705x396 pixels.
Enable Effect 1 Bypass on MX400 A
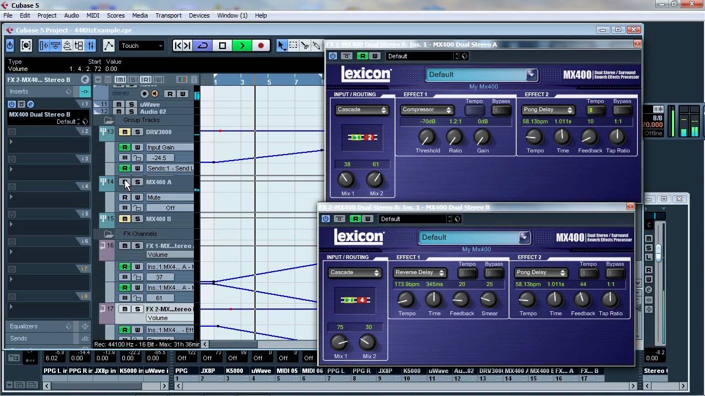click(501, 110)
